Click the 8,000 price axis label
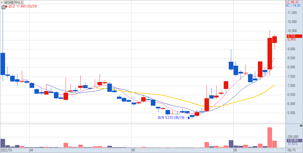The image size is (303, 153). pos(292,67)
